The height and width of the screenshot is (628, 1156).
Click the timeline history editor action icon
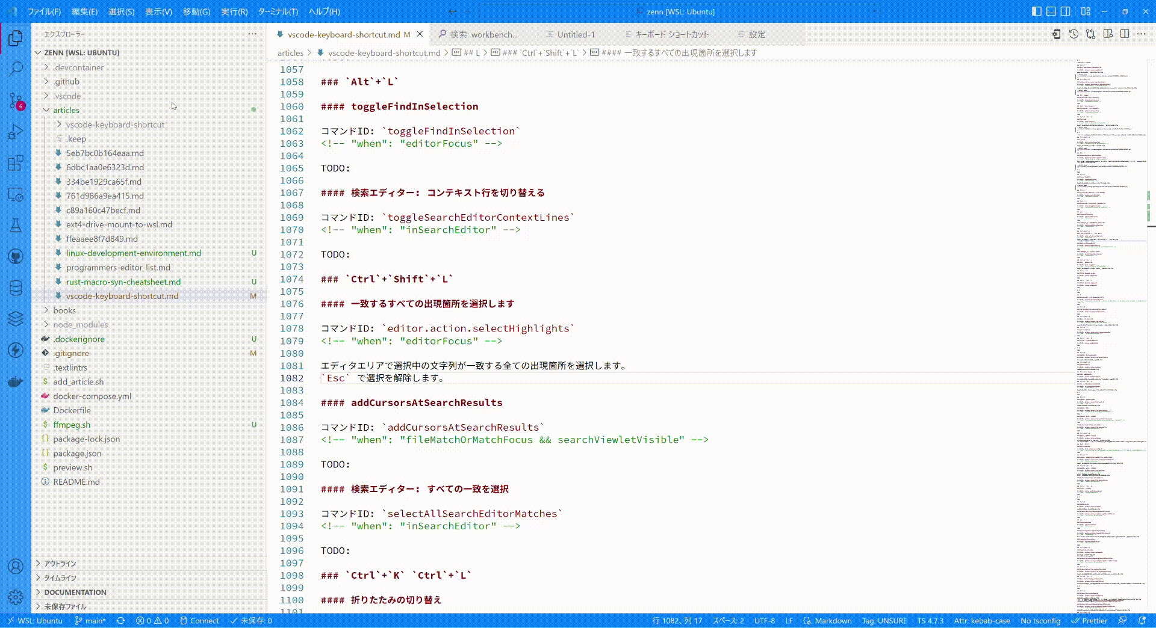coord(1074,34)
